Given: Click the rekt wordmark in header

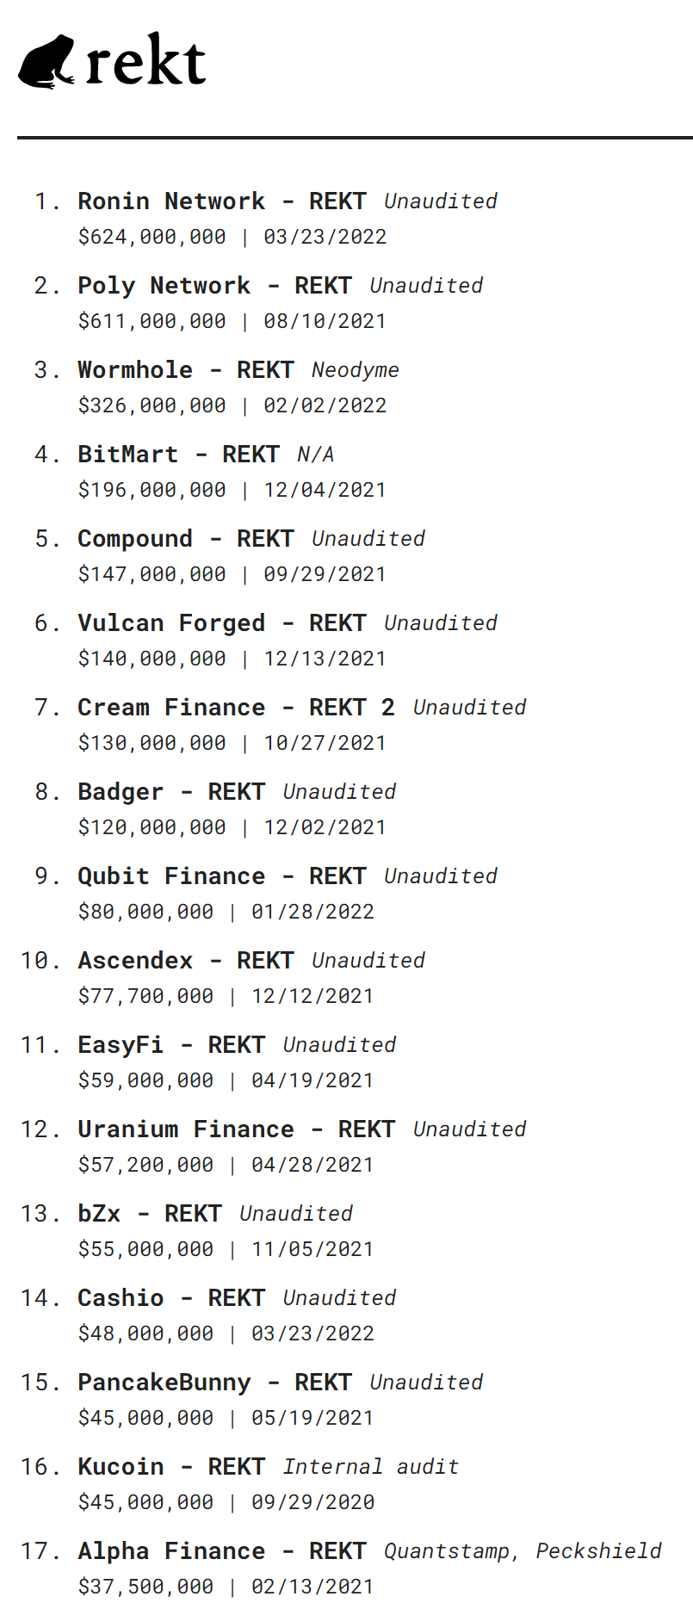Looking at the screenshot, I should (146, 60).
